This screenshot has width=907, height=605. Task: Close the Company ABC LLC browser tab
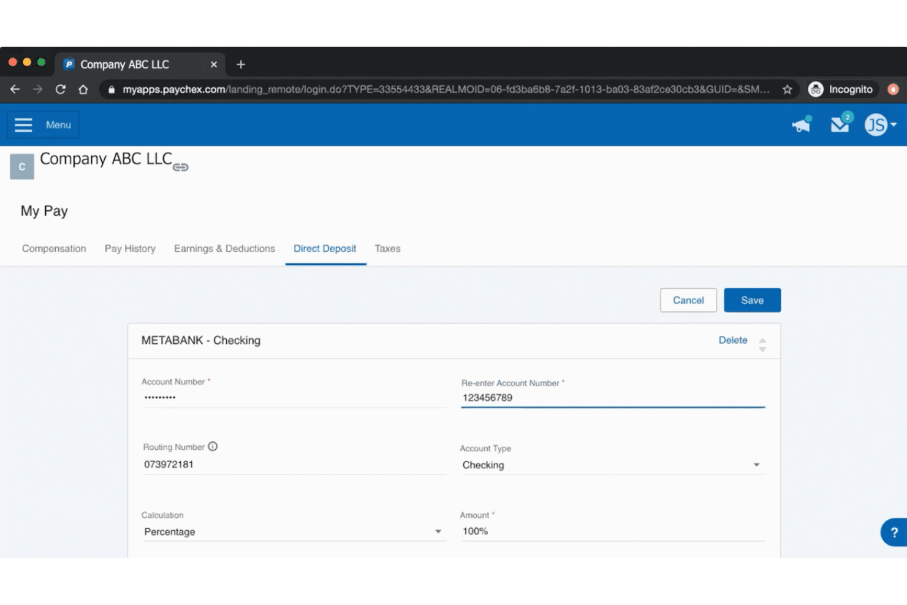[x=214, y=64]
